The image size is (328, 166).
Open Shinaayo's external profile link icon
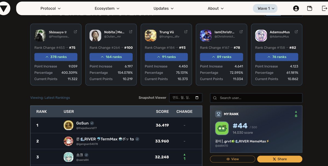75,32
